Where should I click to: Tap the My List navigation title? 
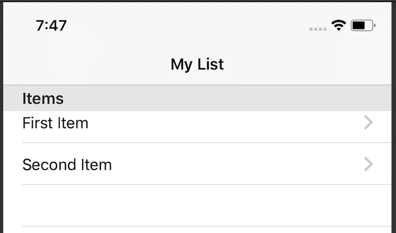197,64
